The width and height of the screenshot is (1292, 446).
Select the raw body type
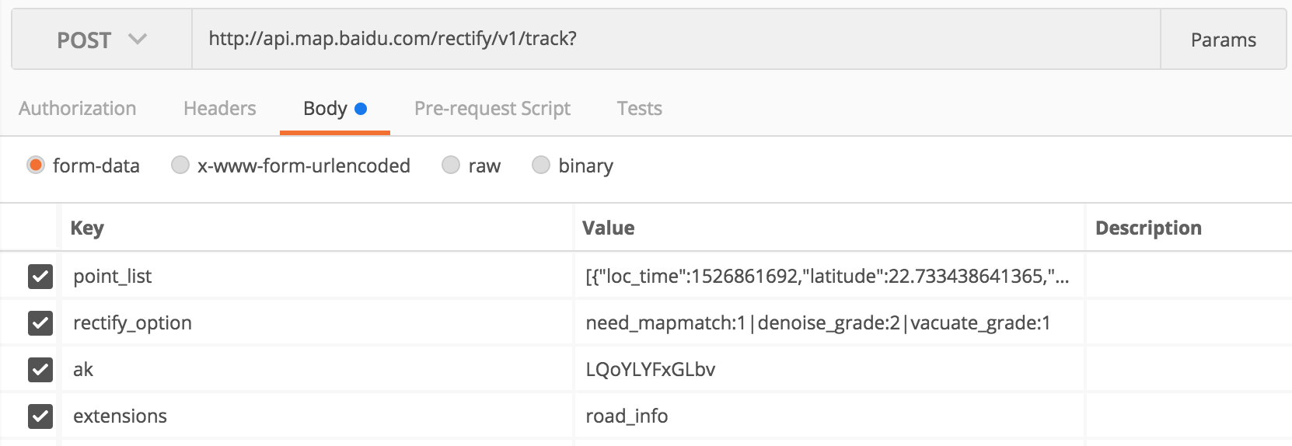click(x=451, y=166)
